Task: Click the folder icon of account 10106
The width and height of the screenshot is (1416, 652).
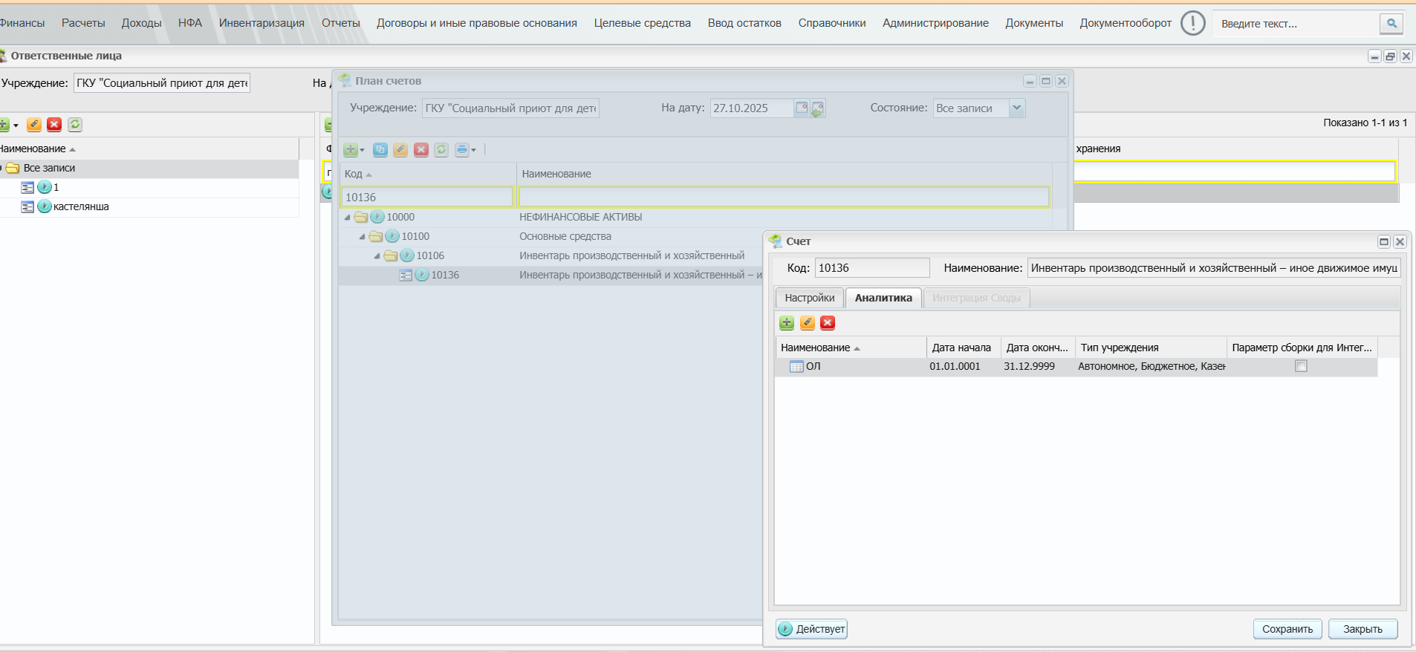Action: pos(391,256)
